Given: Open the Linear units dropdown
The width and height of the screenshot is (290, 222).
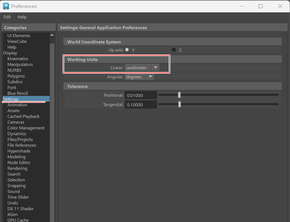Looking at the screenshot, I should pyautogui.click(x=155, y=67).
